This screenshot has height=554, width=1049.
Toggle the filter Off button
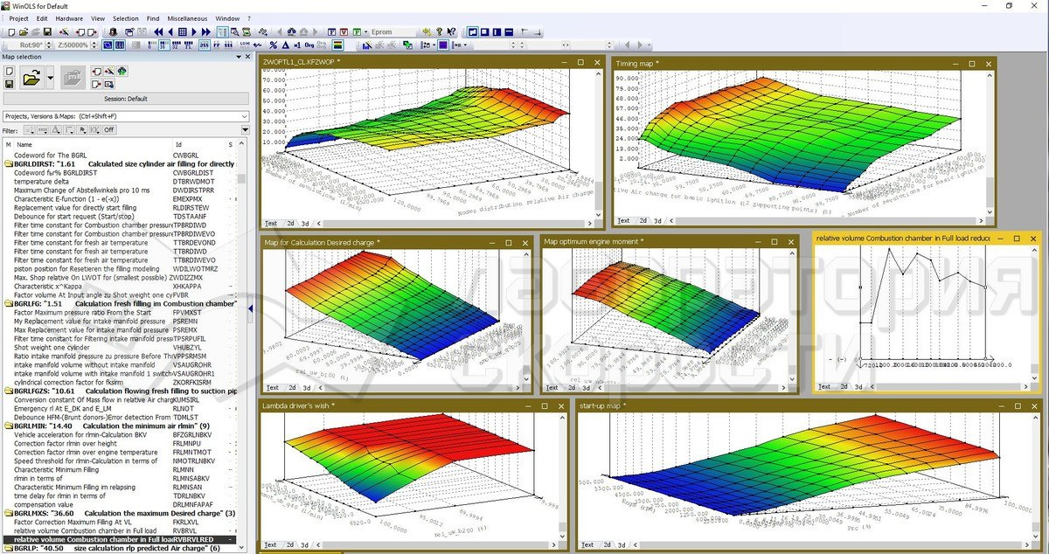coord(109,129)
